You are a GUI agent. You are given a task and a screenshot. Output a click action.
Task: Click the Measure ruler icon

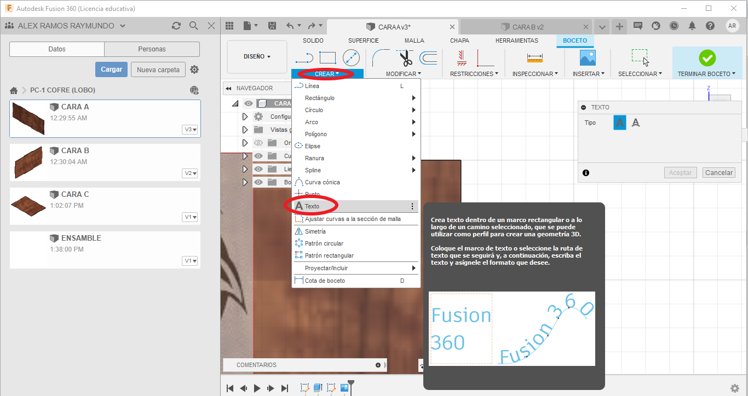(535, 57)
